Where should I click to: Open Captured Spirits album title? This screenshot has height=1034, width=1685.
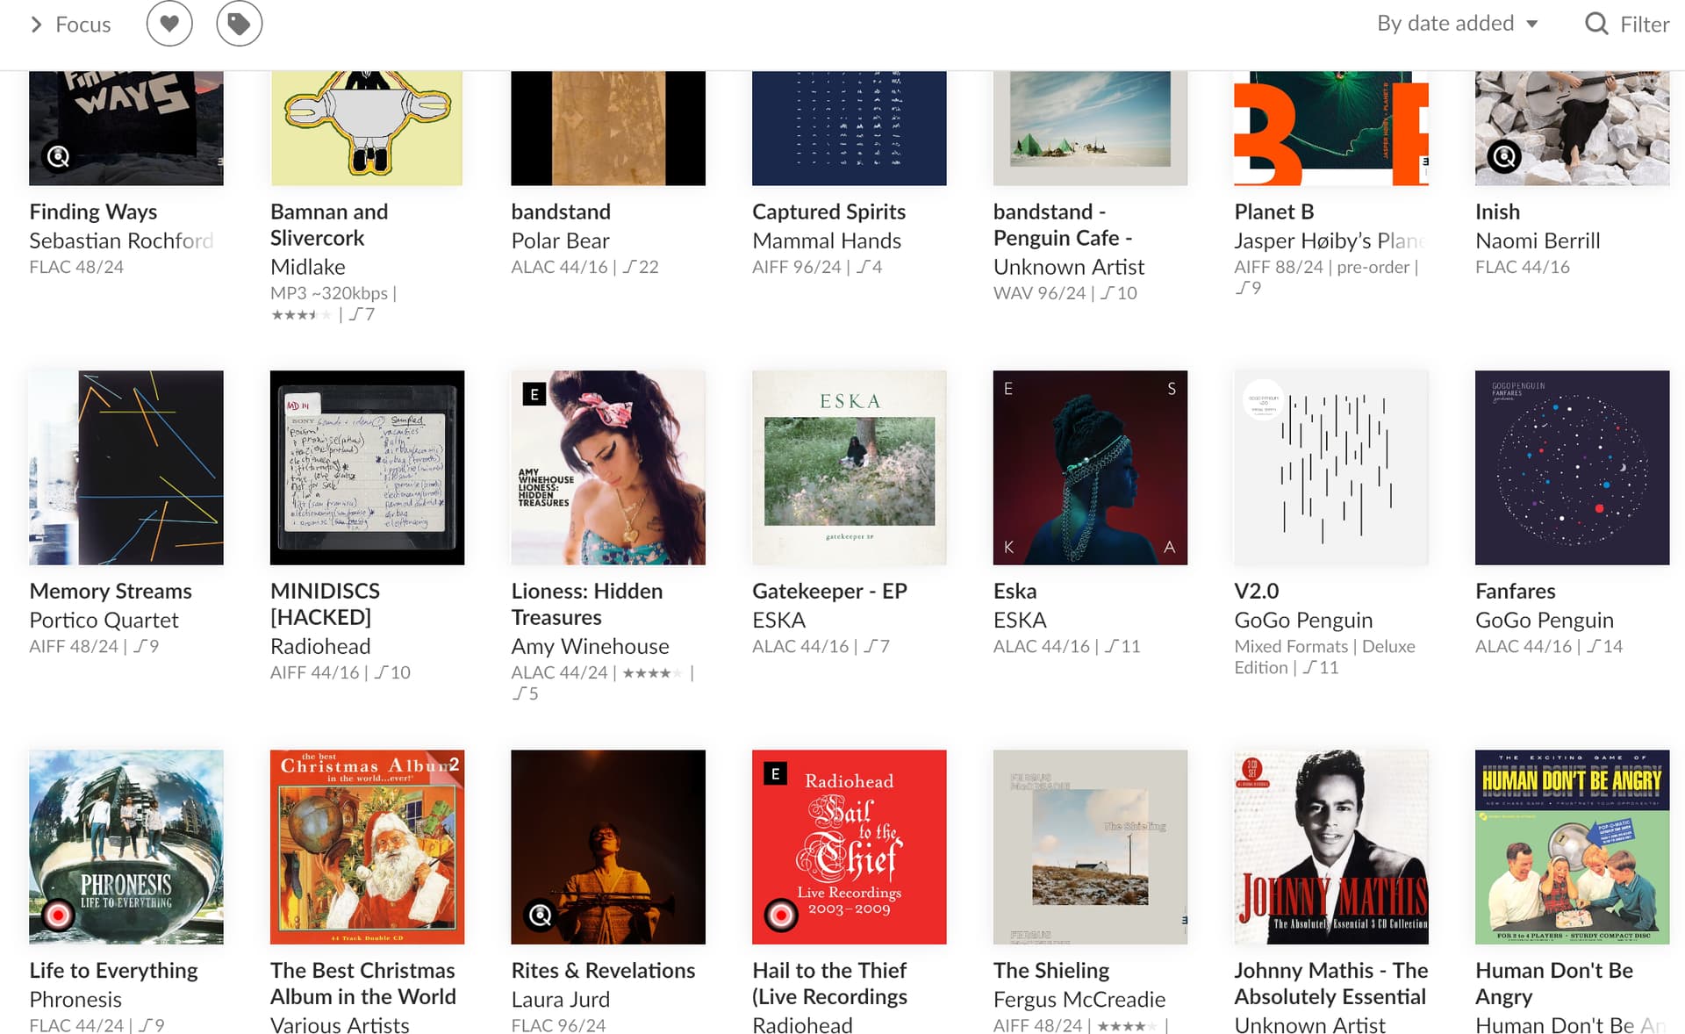click(828, 212)
